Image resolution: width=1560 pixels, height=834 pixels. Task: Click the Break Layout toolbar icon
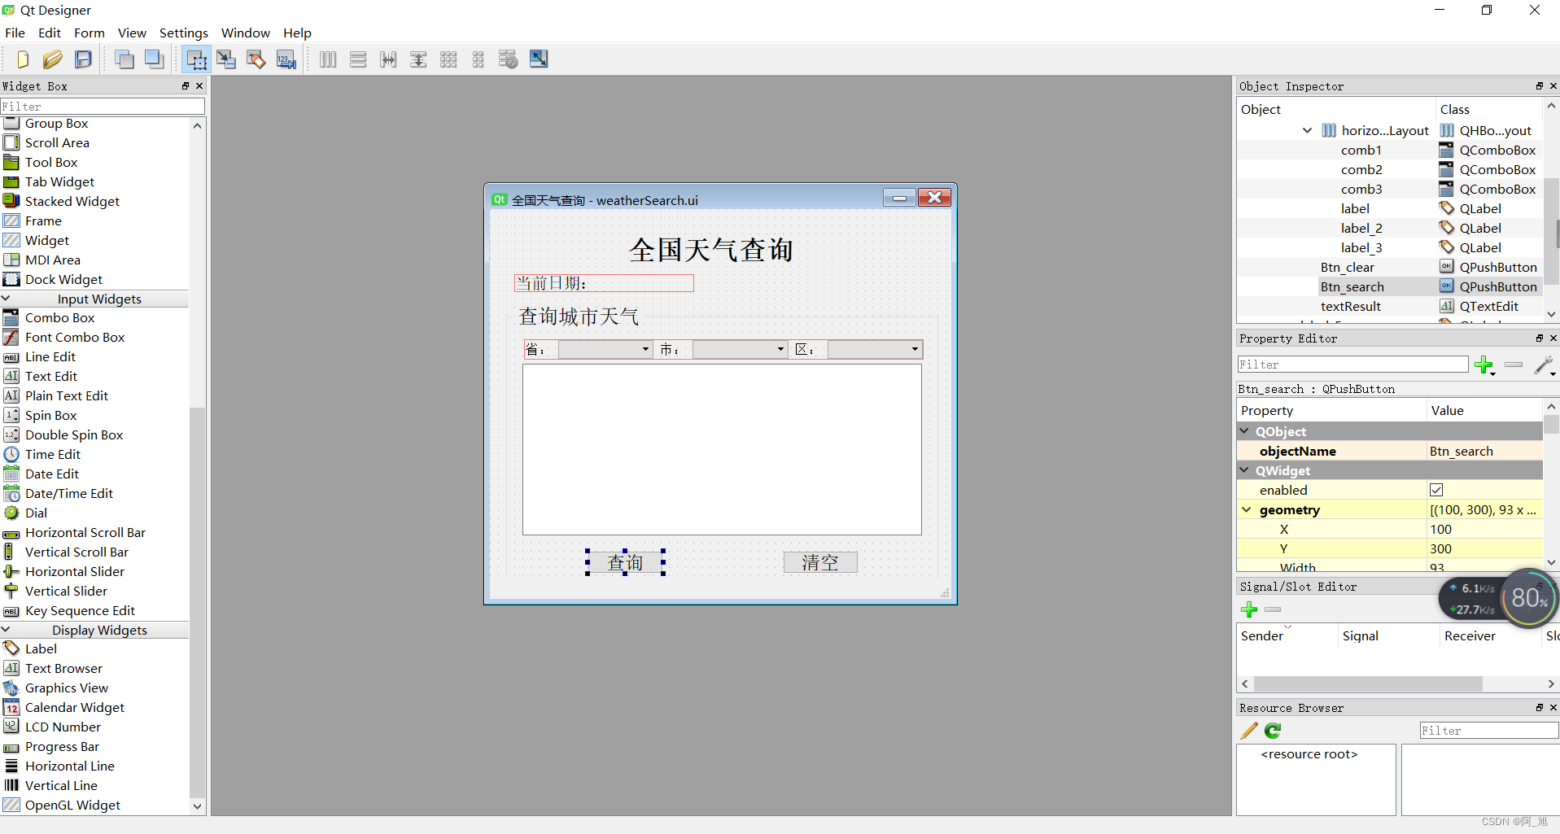click(x=509, y=59)
